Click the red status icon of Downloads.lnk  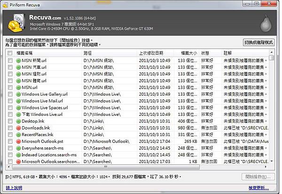point(18,128)
